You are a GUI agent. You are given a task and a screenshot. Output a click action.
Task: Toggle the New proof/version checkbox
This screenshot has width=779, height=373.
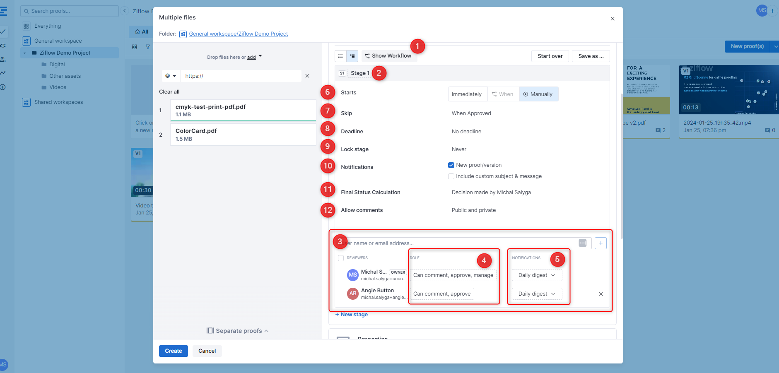tap(451, 165)
